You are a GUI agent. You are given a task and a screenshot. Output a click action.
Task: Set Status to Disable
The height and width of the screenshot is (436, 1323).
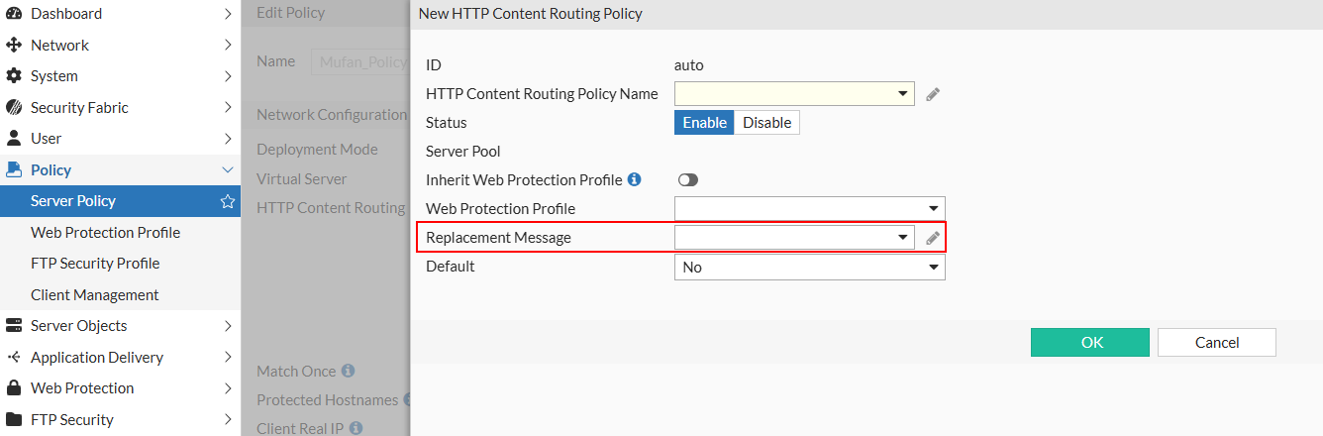(x=766, y=123)
